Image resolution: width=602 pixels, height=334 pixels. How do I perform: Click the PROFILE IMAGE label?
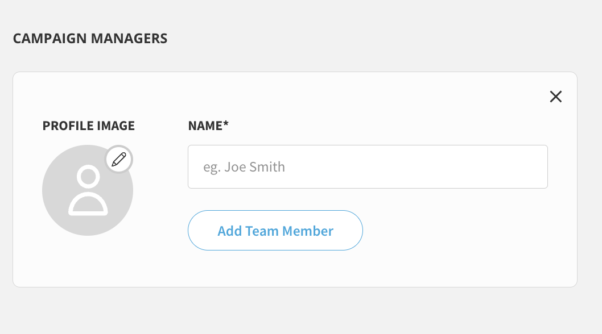(89, 126)
